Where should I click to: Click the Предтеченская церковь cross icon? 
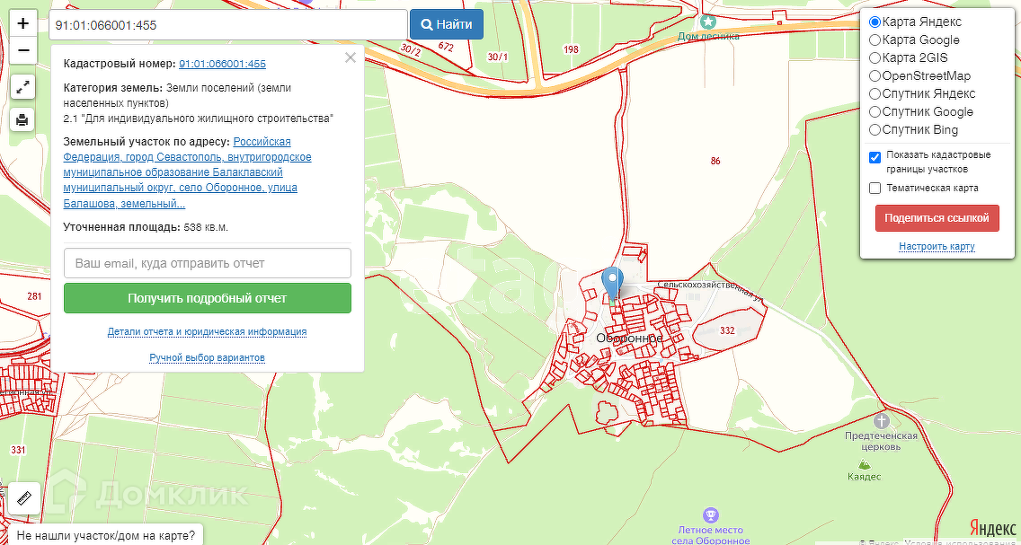[883, 421]
